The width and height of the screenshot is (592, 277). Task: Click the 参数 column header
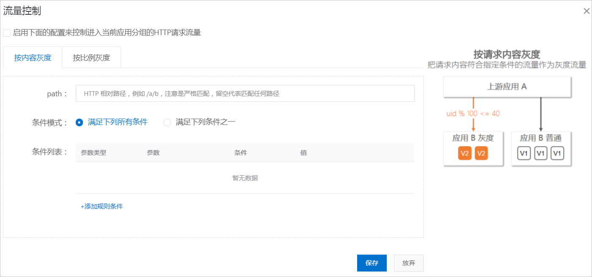coord(153,153)
